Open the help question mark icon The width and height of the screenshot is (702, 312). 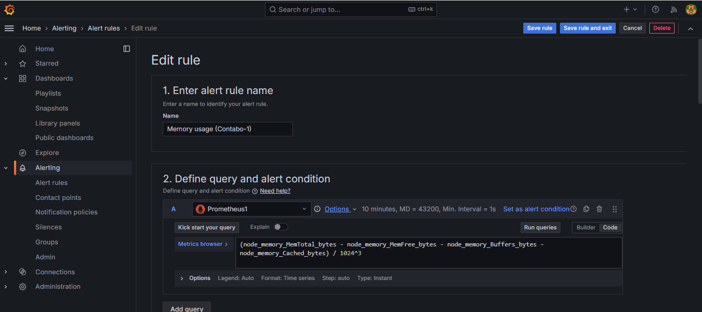[x=656, y=9]
